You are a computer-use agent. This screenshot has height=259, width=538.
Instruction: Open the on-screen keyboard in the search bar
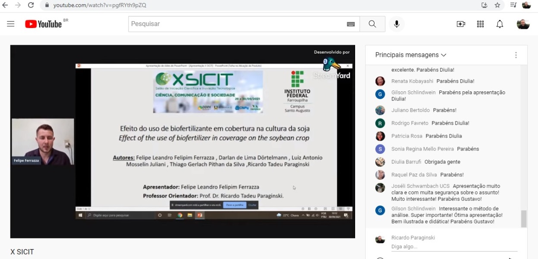(350, 24)
